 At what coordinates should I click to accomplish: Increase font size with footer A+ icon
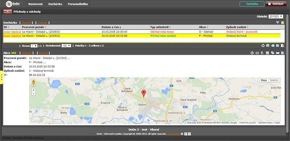pos(186,134)
